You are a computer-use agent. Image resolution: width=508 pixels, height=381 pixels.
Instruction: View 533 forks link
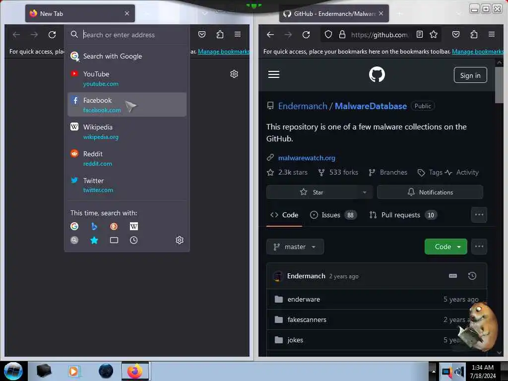pos(338,172)
